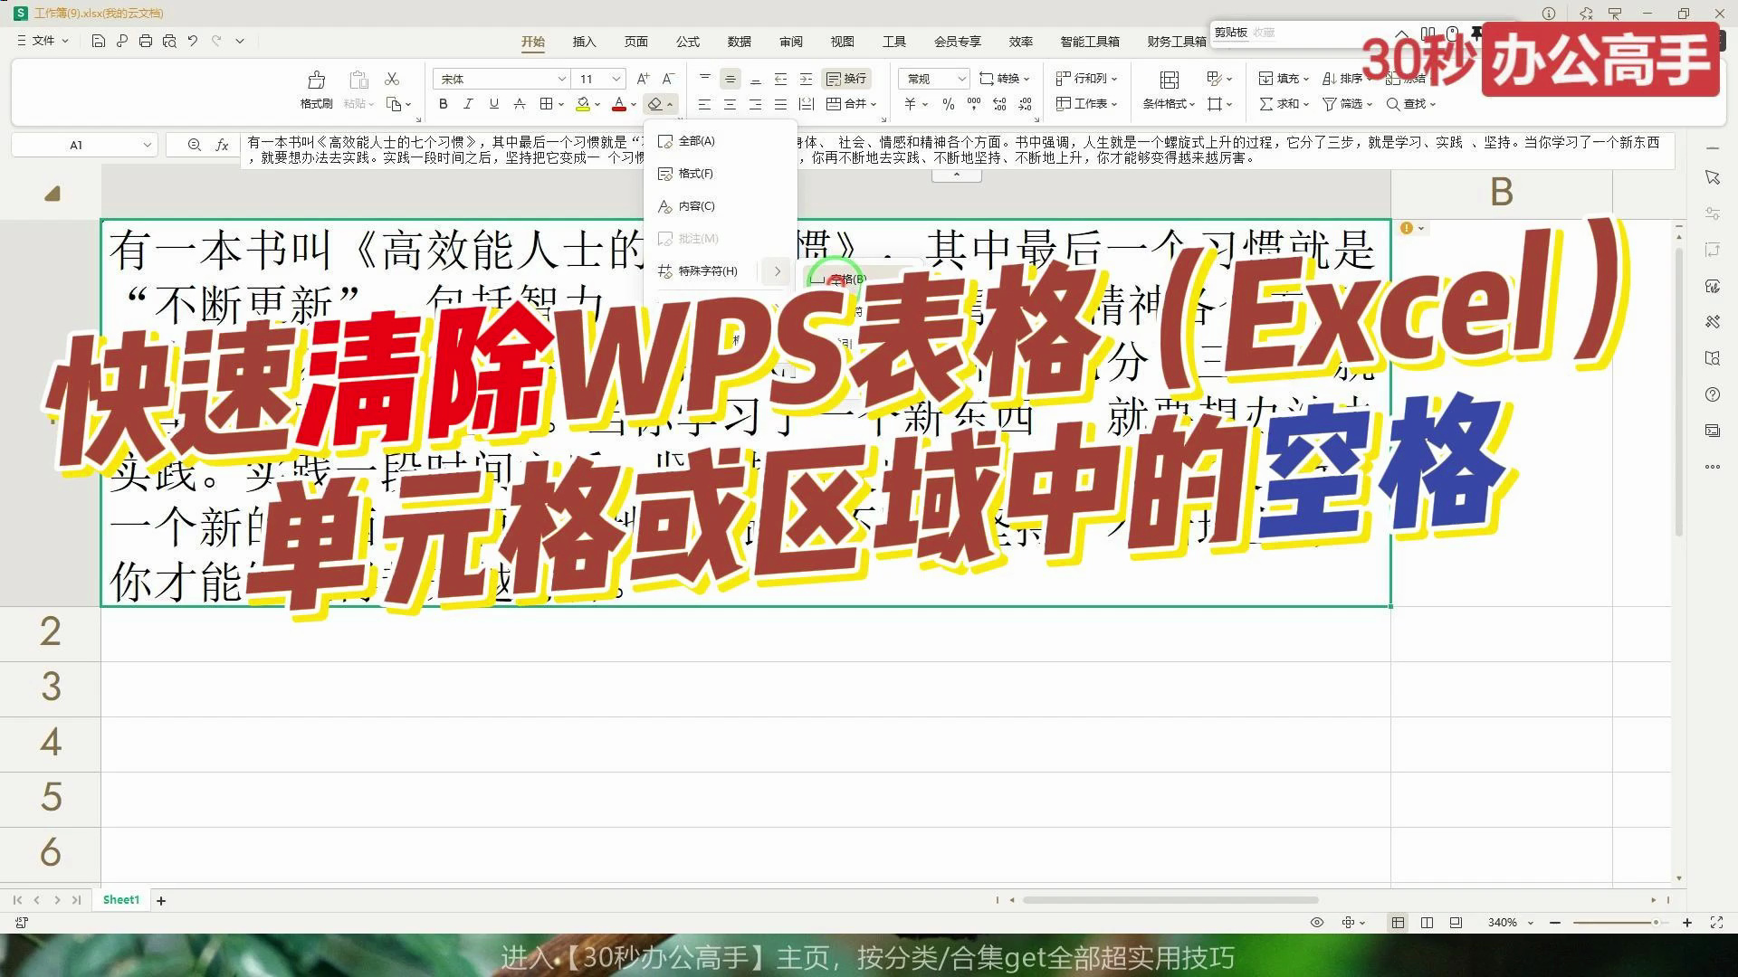Screen dimensions: 1738x977
Task: Click the Reading mode eye icon
Action: (x=1317, y=922)
